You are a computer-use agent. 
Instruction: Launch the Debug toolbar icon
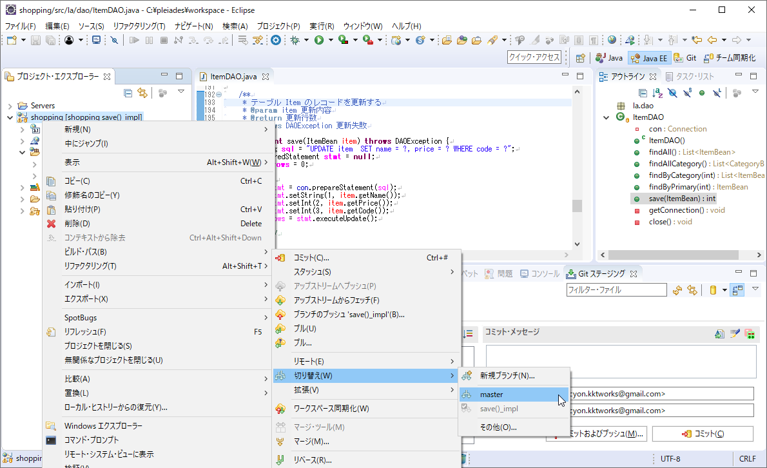pos(295,40)
